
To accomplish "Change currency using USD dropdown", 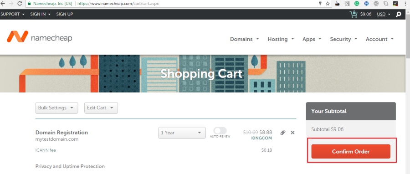I will pyautogui.click(x=384, y=14).
